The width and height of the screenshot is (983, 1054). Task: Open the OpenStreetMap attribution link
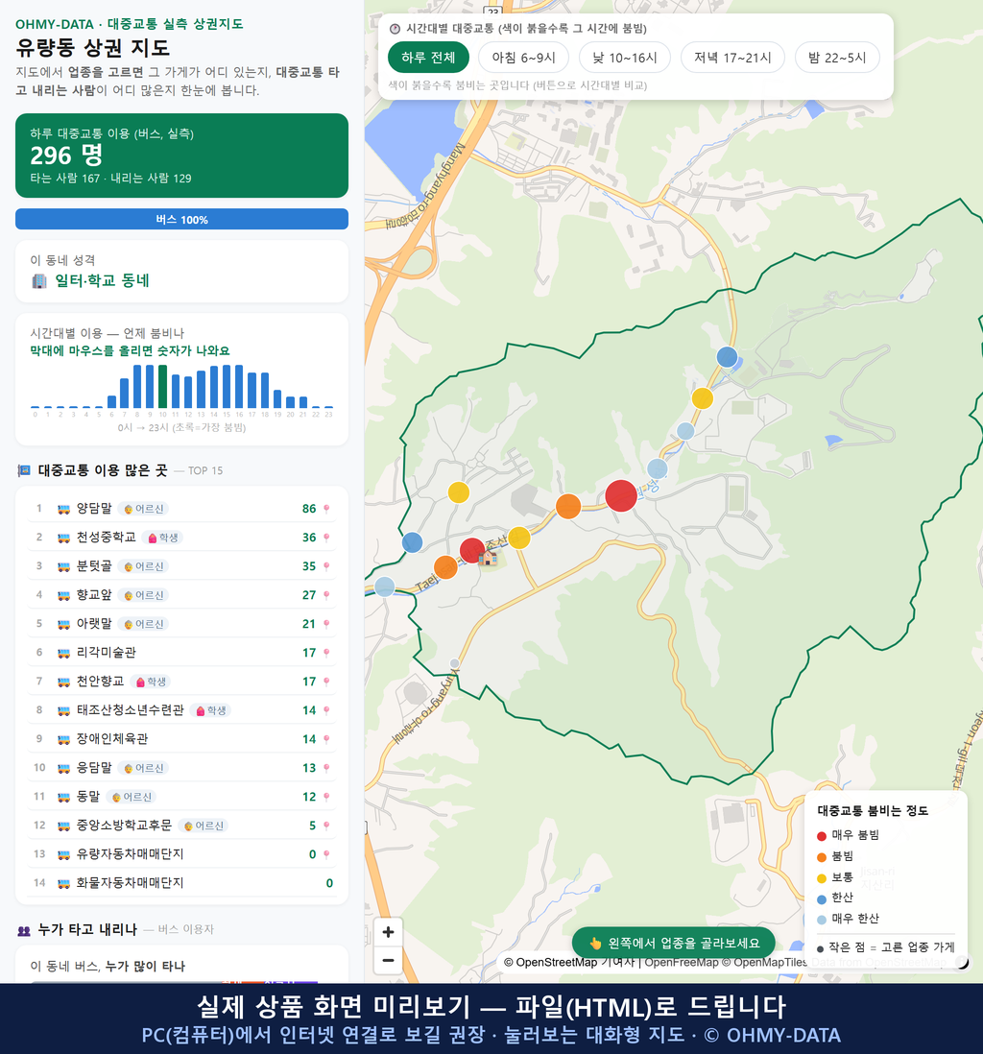(557, 963)
